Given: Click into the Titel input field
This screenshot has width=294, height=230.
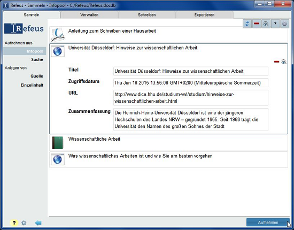Looking at the screenshot, I should click(x=191, y=71).
